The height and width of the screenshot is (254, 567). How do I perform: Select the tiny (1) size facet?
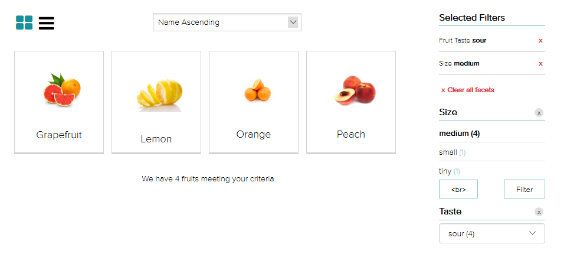[449, 171]
